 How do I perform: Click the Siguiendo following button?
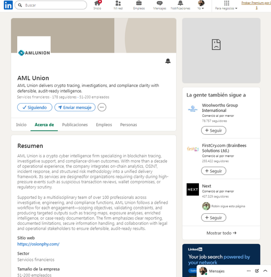click(35, 107)
